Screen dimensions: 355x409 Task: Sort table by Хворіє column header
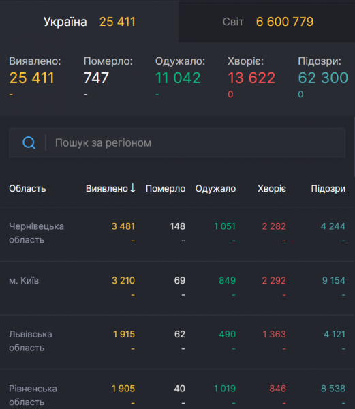tap(272, 188)
